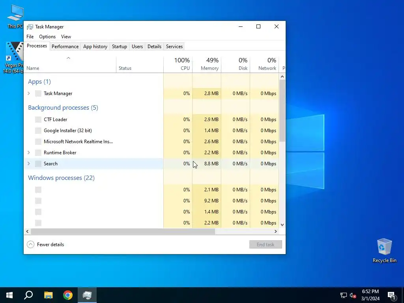Launch Google Chrome from taskbar

point(68,295)
